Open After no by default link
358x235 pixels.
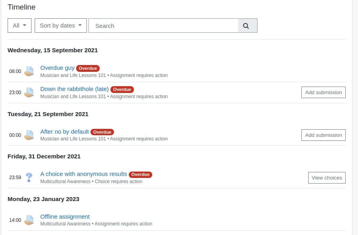(65, 132)
